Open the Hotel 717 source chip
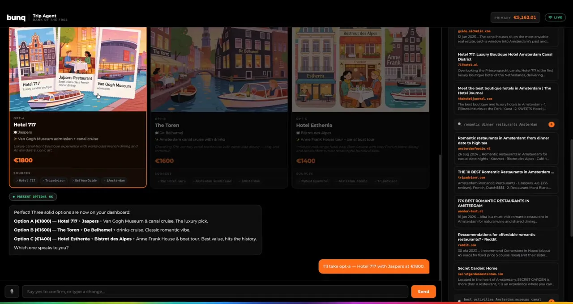The image size is (573, 304). [26, 181]
